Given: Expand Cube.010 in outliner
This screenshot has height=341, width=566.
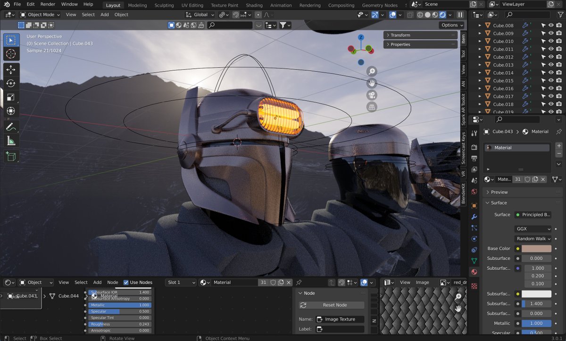Looking at the screenshot, I should pos(480,41).
